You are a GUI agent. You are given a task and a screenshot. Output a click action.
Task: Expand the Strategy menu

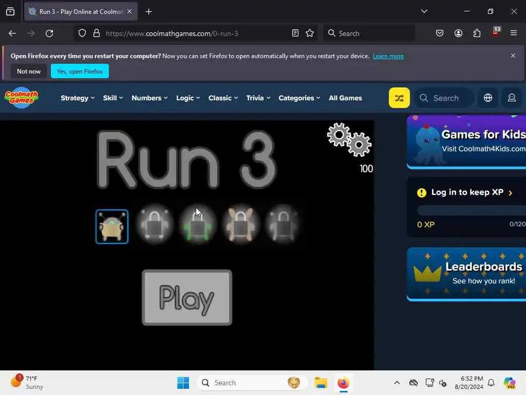[78, 98]
